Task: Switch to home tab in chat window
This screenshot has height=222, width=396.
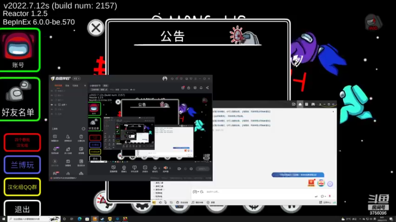Action: 300,104
